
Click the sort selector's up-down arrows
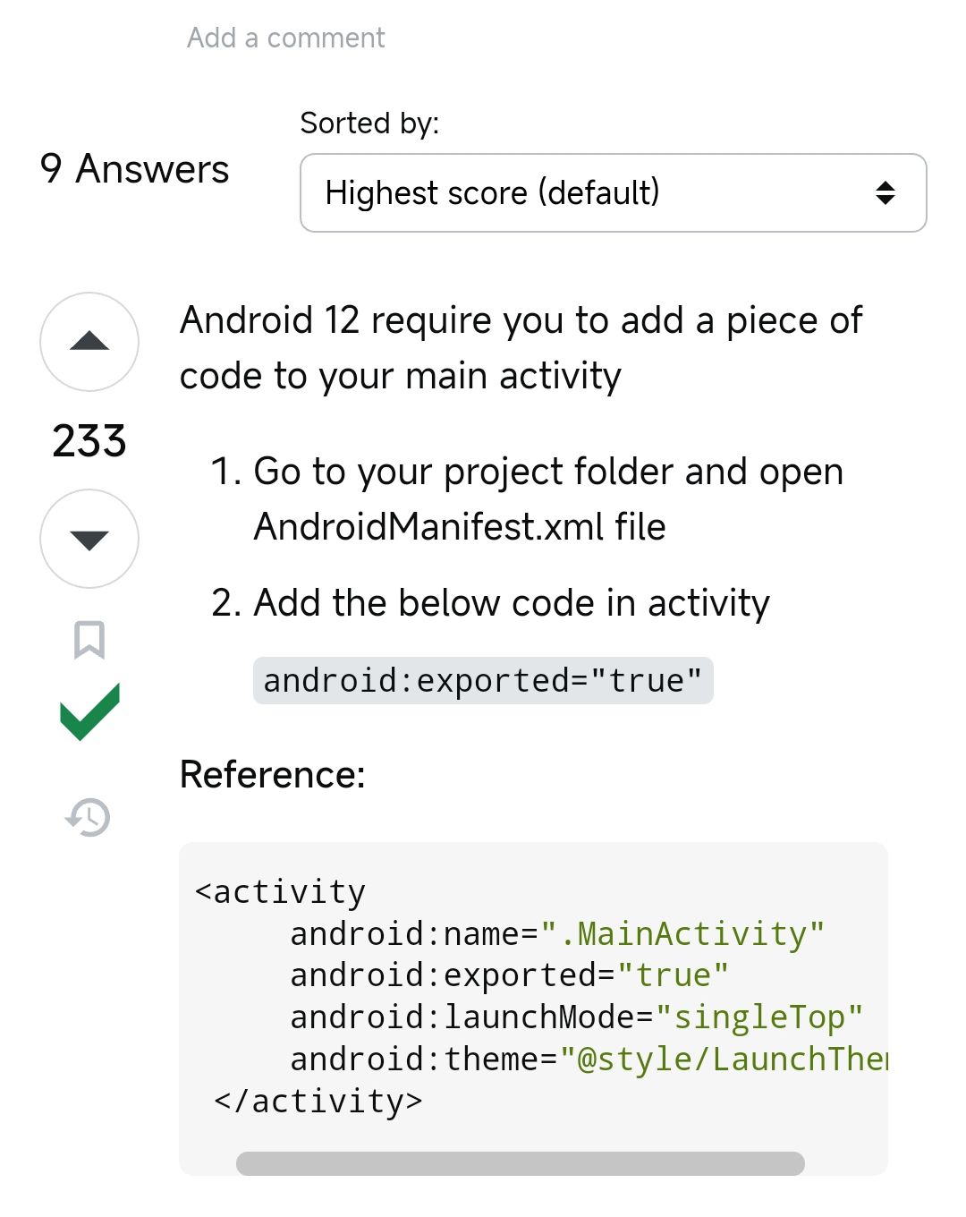pyautogui.click(x=885, y=192)
